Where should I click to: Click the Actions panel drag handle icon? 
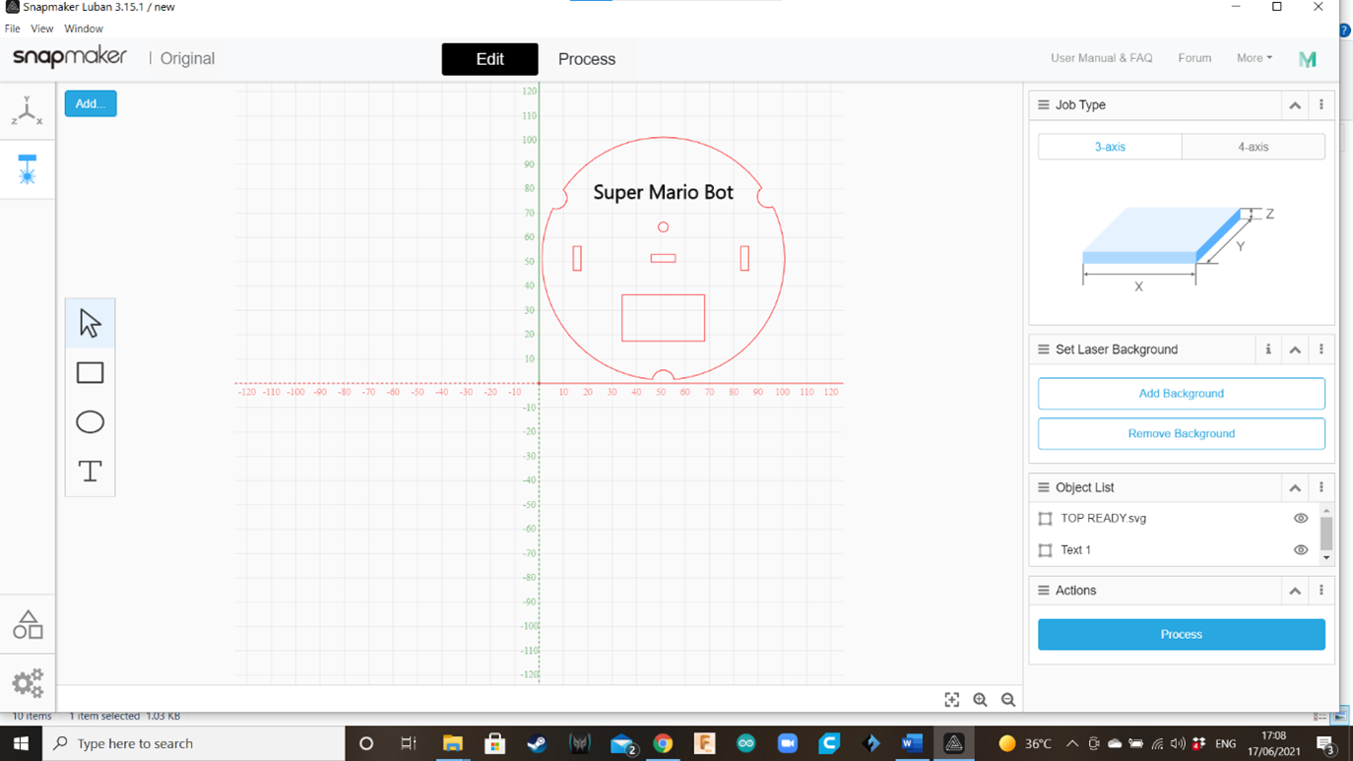click(1044, 591)
